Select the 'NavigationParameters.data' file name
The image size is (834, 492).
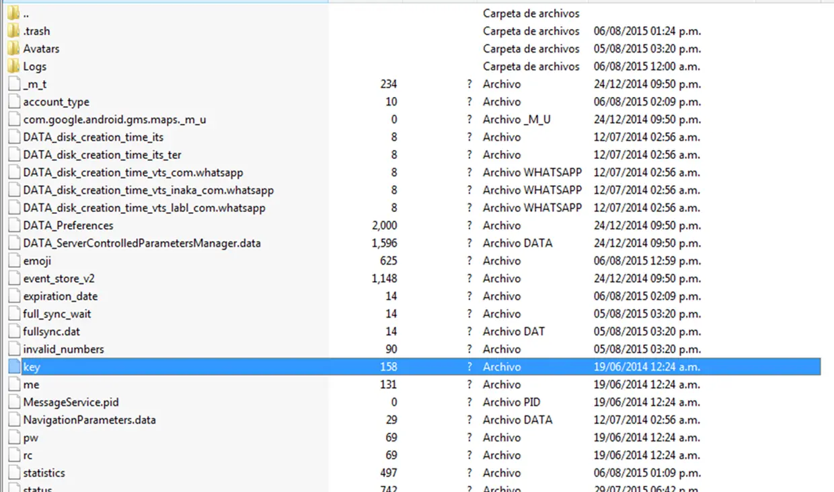pyautogui.click(x=89, y=419)
